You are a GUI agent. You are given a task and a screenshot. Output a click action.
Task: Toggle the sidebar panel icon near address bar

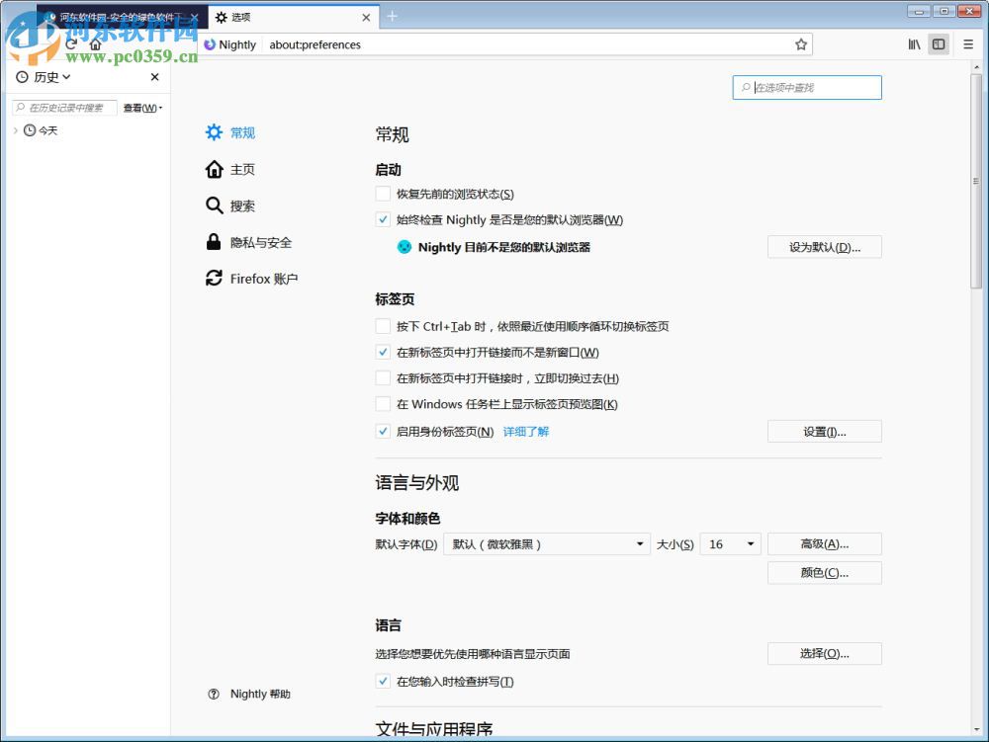[x=938, y=44]
